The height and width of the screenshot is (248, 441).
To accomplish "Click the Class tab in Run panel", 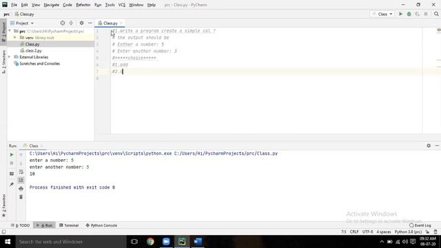I will click(x=34, y=145).
